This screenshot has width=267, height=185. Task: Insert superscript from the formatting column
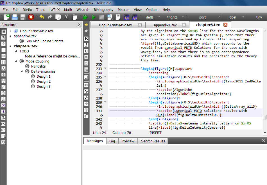(x=86, y=98)
